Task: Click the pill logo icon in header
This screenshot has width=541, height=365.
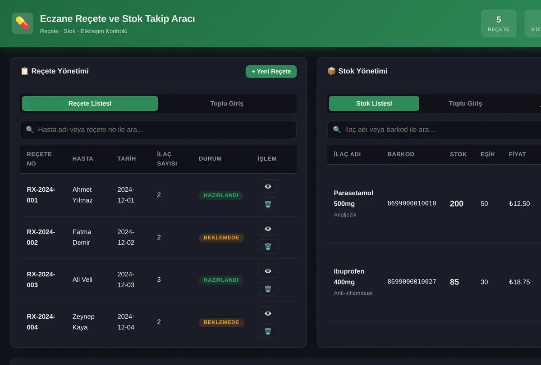Action: [22, 23]
